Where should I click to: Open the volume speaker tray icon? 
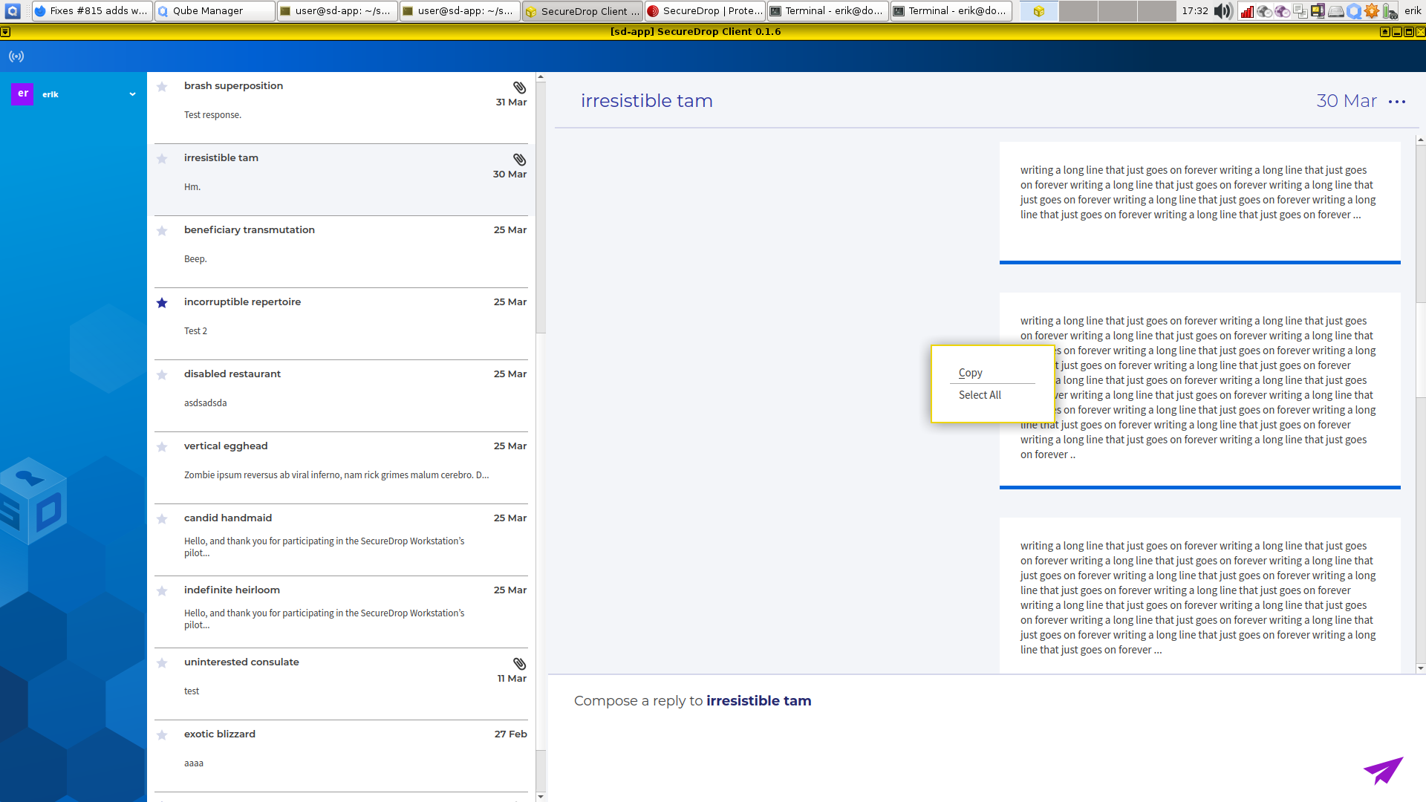1222,11
